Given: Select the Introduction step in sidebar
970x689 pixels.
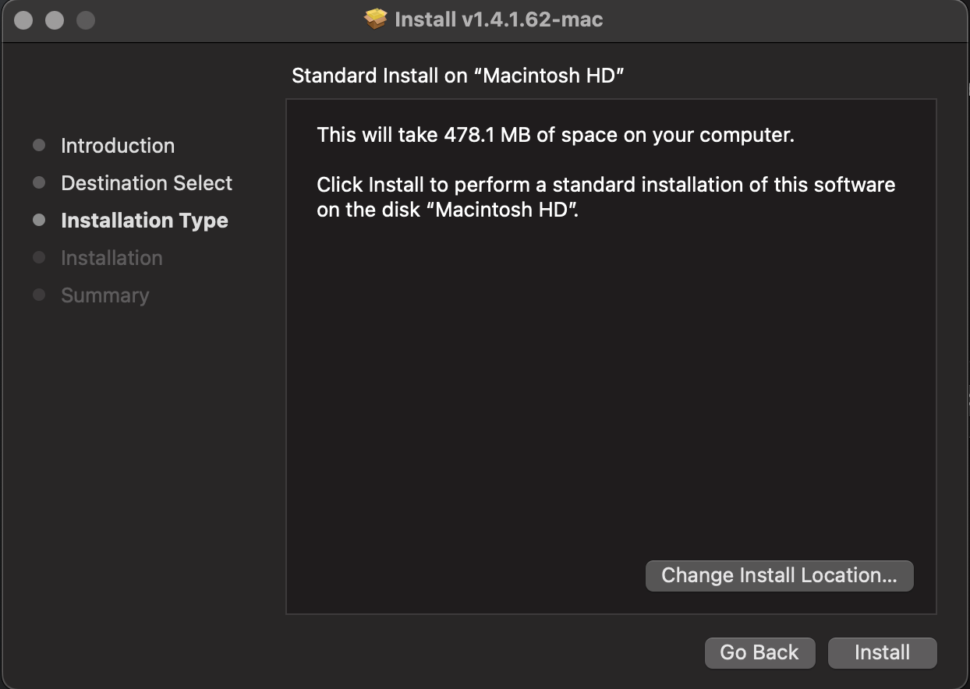Looking at the screenshot, I should click(x=118, y=146).
